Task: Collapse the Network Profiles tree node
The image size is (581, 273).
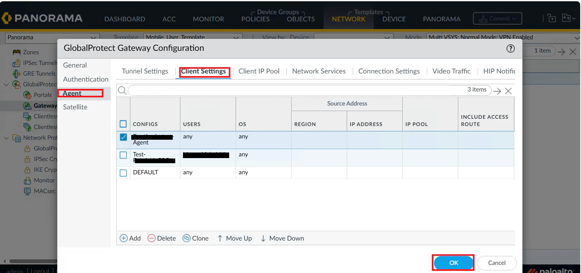Action: (6, 138)
